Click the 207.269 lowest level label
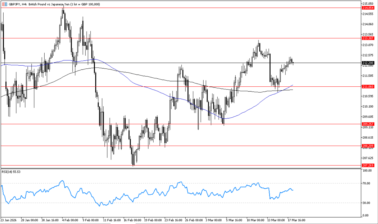The width and height of the screenshot is (378, 224). pyautogui.click(x=368, y=165)
